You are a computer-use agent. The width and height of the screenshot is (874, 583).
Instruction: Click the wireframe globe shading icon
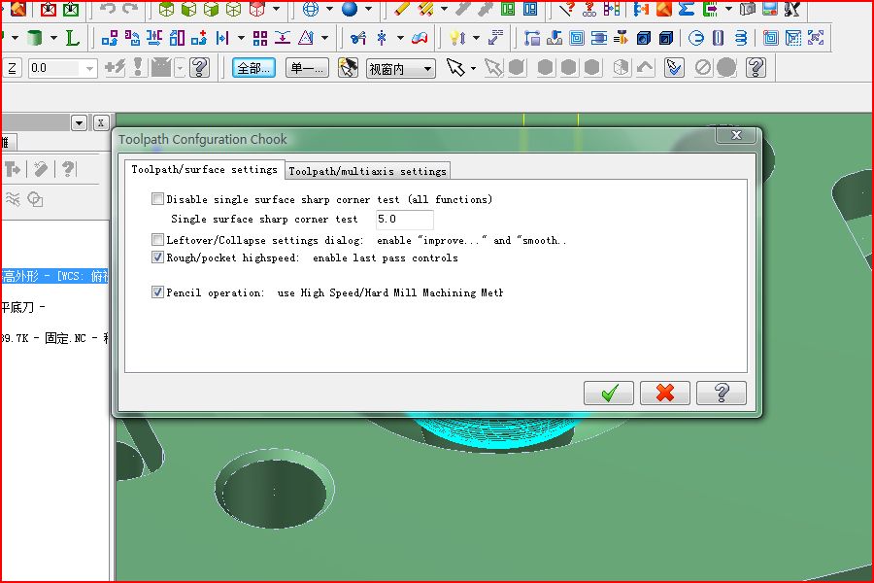(311, 9)
